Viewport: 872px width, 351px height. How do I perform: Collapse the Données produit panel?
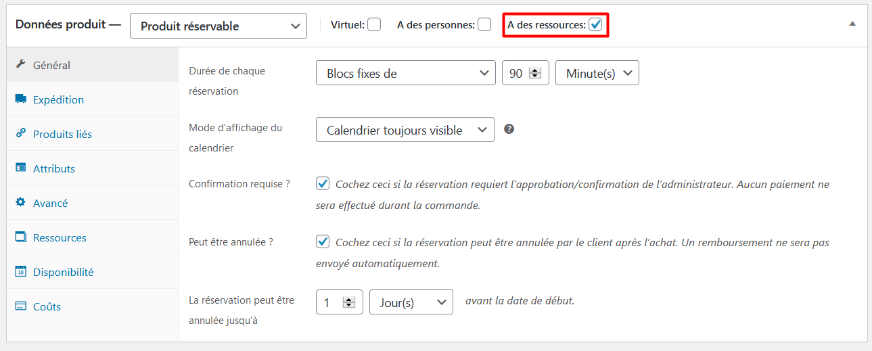tap(852, 24)
